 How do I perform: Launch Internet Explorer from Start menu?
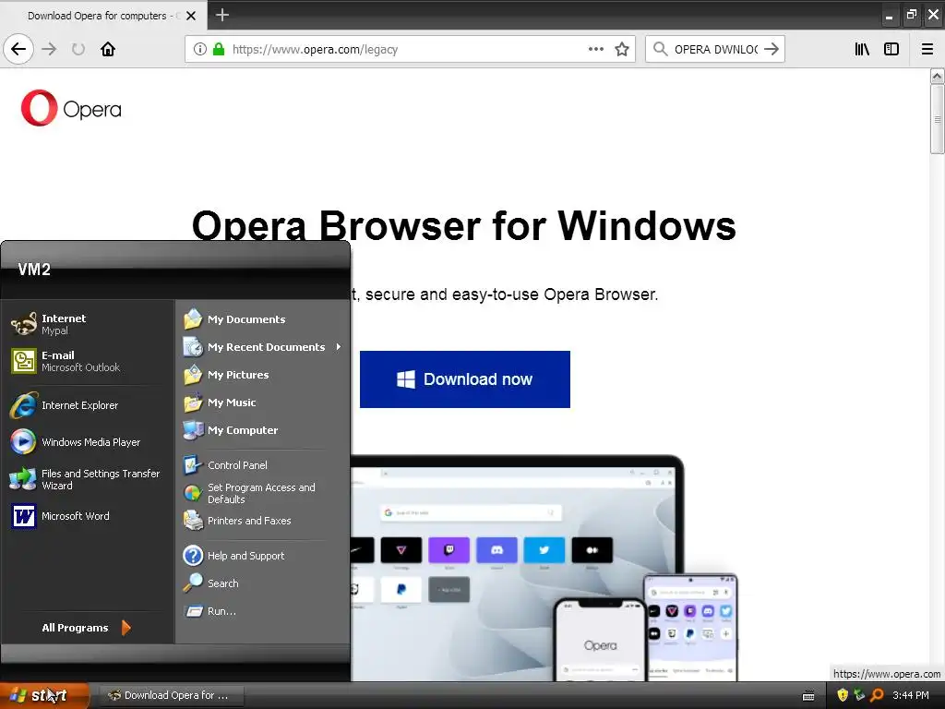tap(88, 405)
